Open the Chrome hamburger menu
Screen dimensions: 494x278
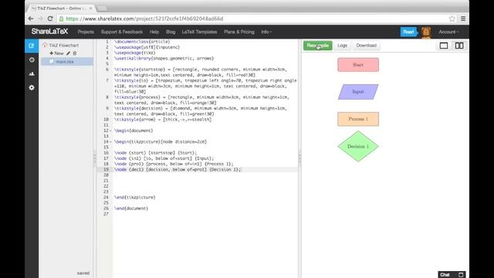463,19
